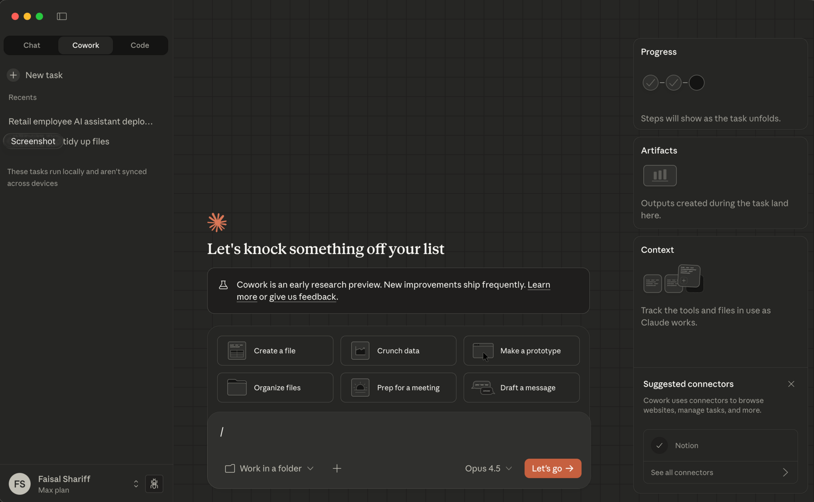Open the Work in a folder dropdown
Screen dimensions: 814x502
tap(270, 469)
